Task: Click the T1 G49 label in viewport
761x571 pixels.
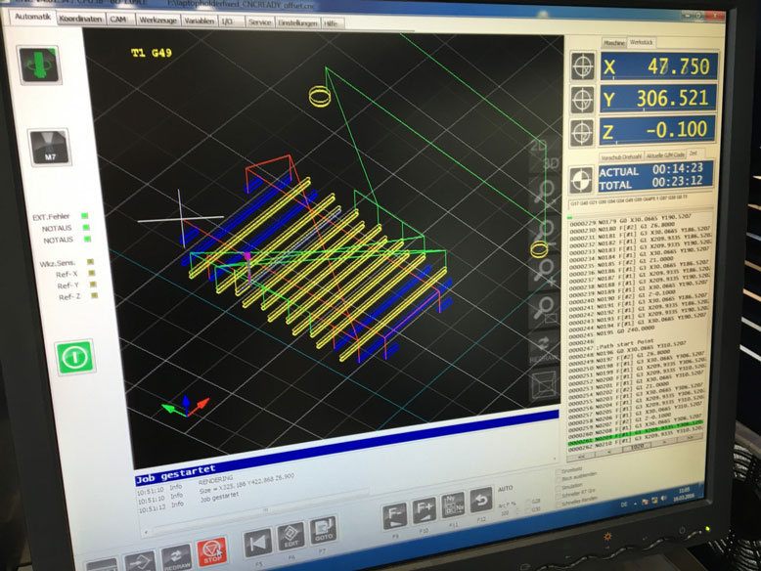Action: pyautogui.click(x=152, y=53)
